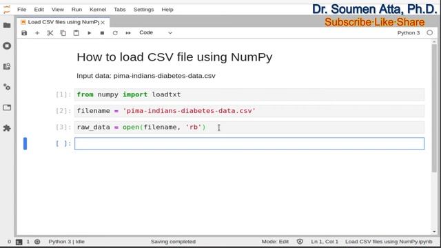Open the Extension Manager puzzle icon

[7, 128]
